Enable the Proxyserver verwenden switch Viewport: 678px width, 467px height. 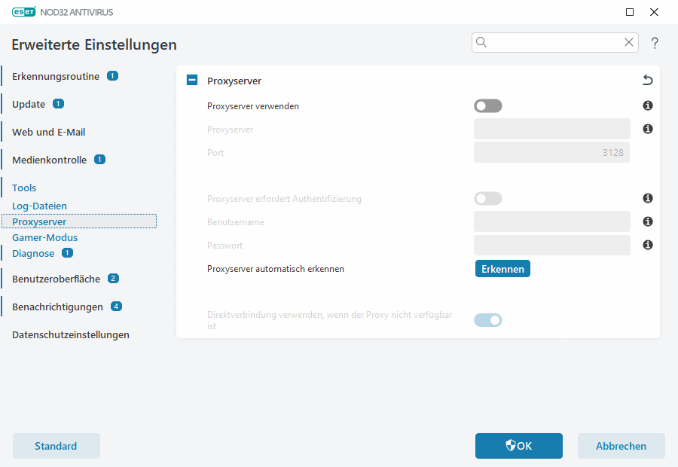click(487, 105)
